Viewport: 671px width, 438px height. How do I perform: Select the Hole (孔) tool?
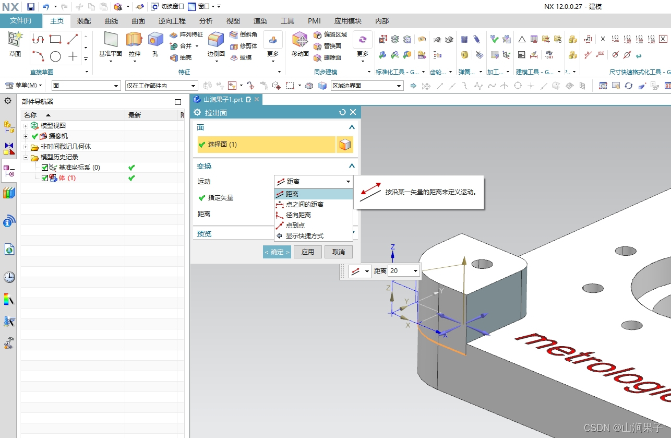pos(155,44)
